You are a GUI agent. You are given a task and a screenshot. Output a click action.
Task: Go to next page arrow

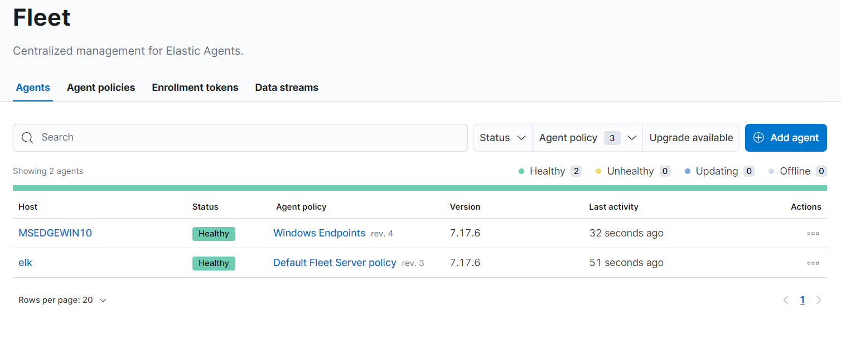(x=819, y=300)
